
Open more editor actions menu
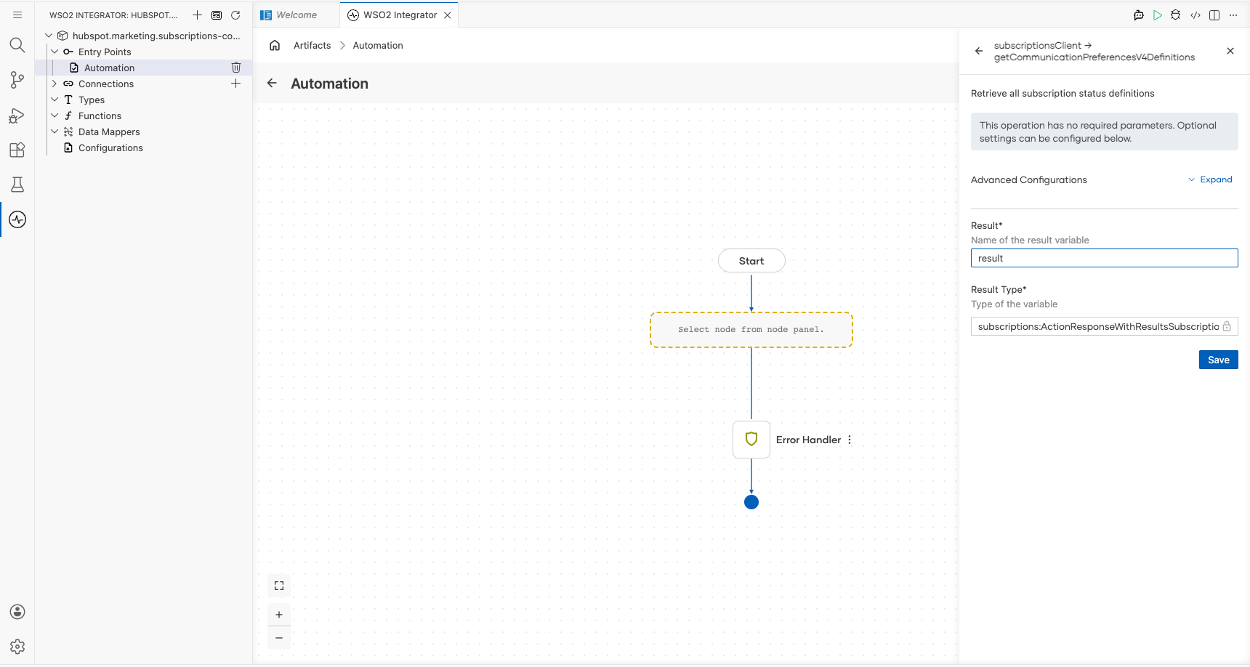pos(1233,15)
